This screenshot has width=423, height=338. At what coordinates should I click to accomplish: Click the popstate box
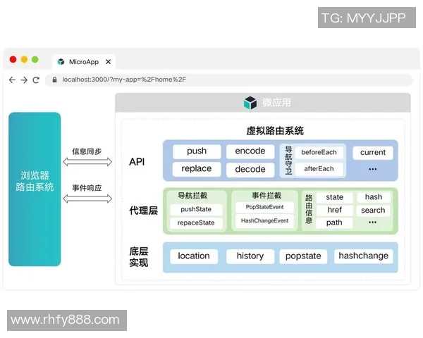pos(303,256)
